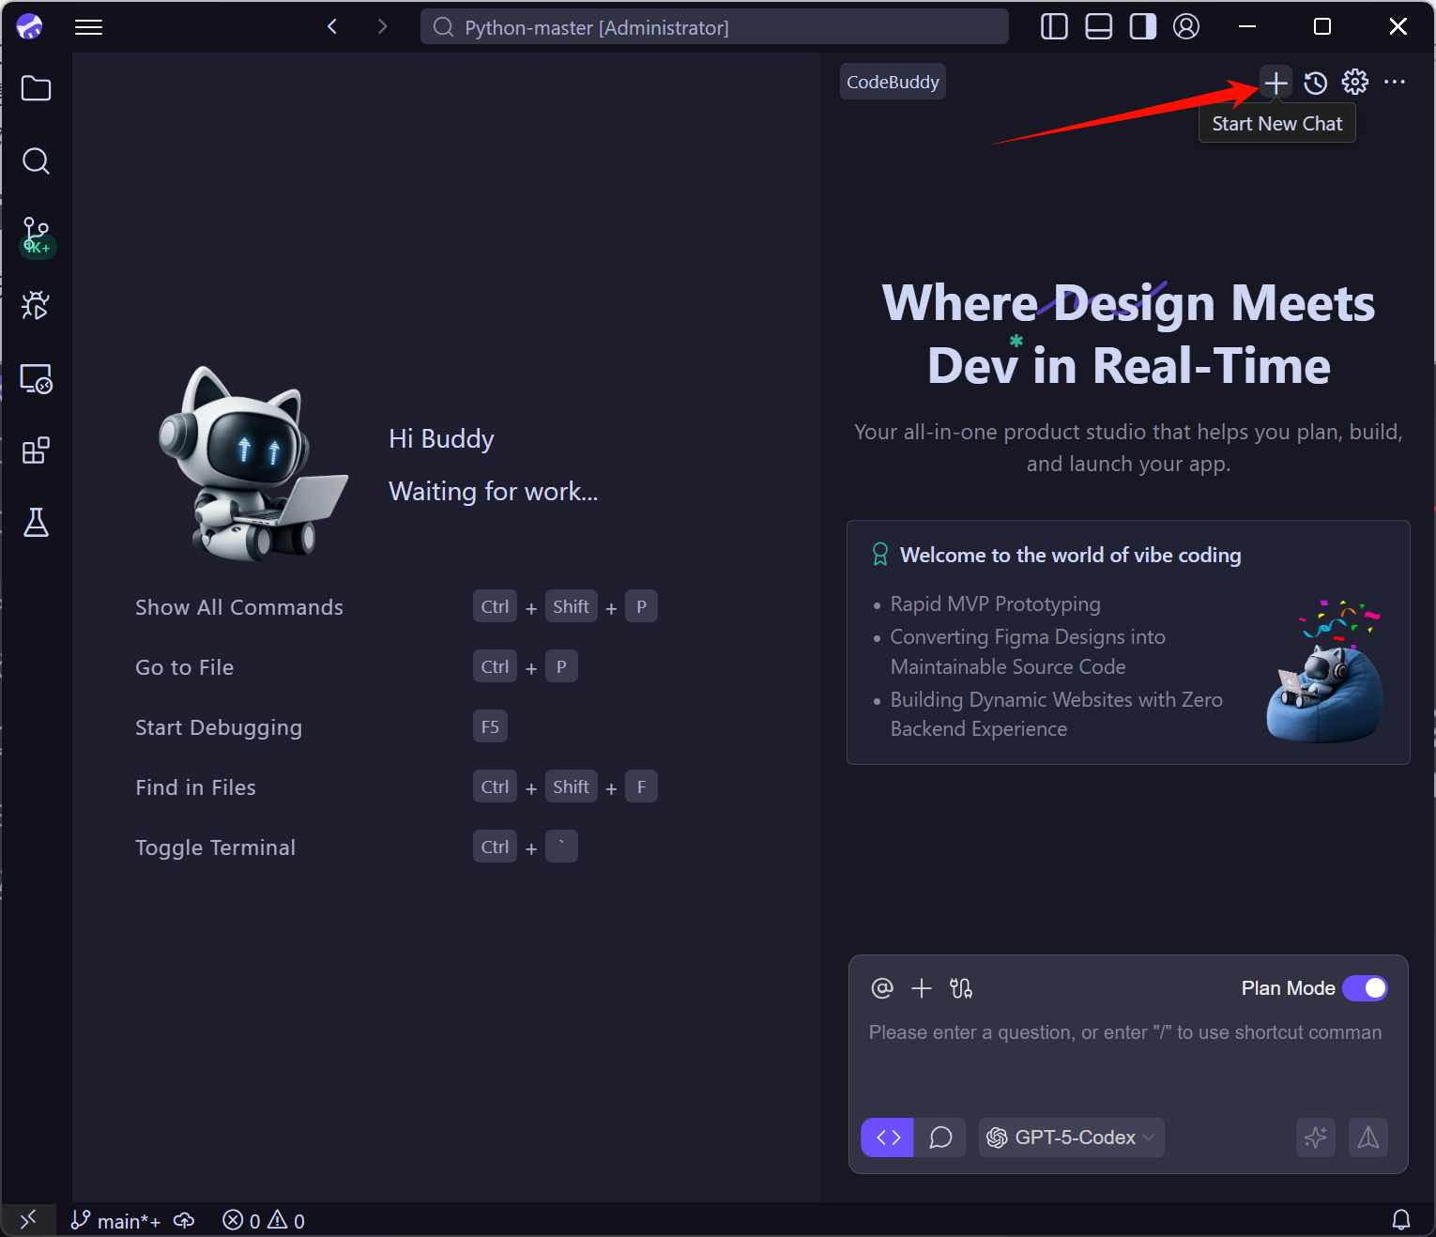Viewport: 1436px width, 1237px height.
Task: Click the chat history clock icon
Action: [1315, 83]
